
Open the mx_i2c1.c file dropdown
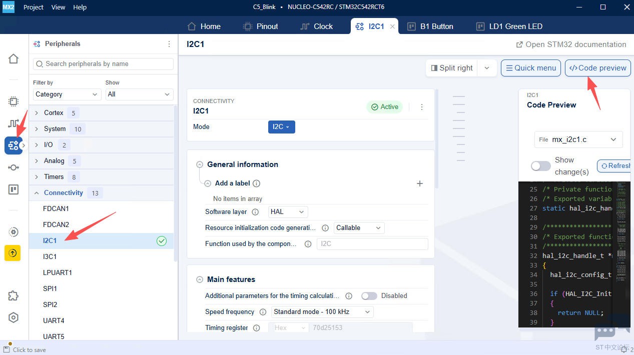coord(578,140)
